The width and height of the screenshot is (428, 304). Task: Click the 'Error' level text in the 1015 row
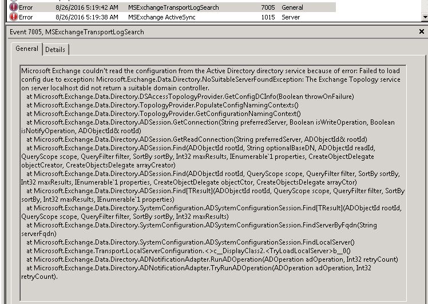click(26, 17)
